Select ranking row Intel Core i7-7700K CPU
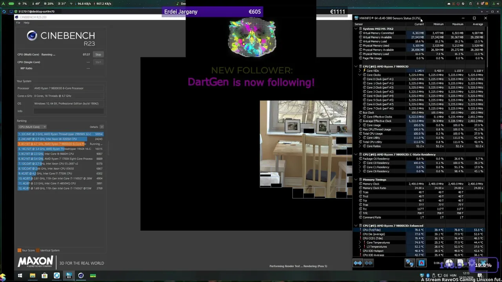The image size is (502, 282). pos(60,174)
